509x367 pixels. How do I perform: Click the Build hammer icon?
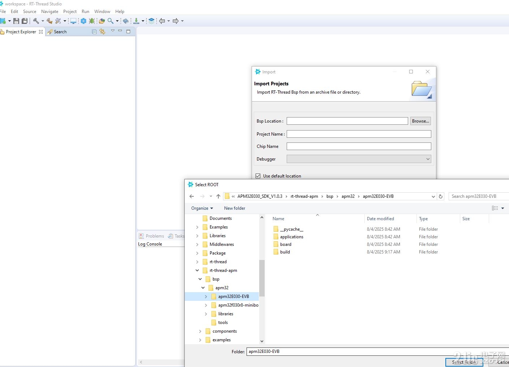(36, 21)
